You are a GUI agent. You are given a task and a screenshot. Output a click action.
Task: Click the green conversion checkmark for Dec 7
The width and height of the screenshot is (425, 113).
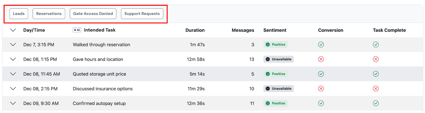coord(321,45)
